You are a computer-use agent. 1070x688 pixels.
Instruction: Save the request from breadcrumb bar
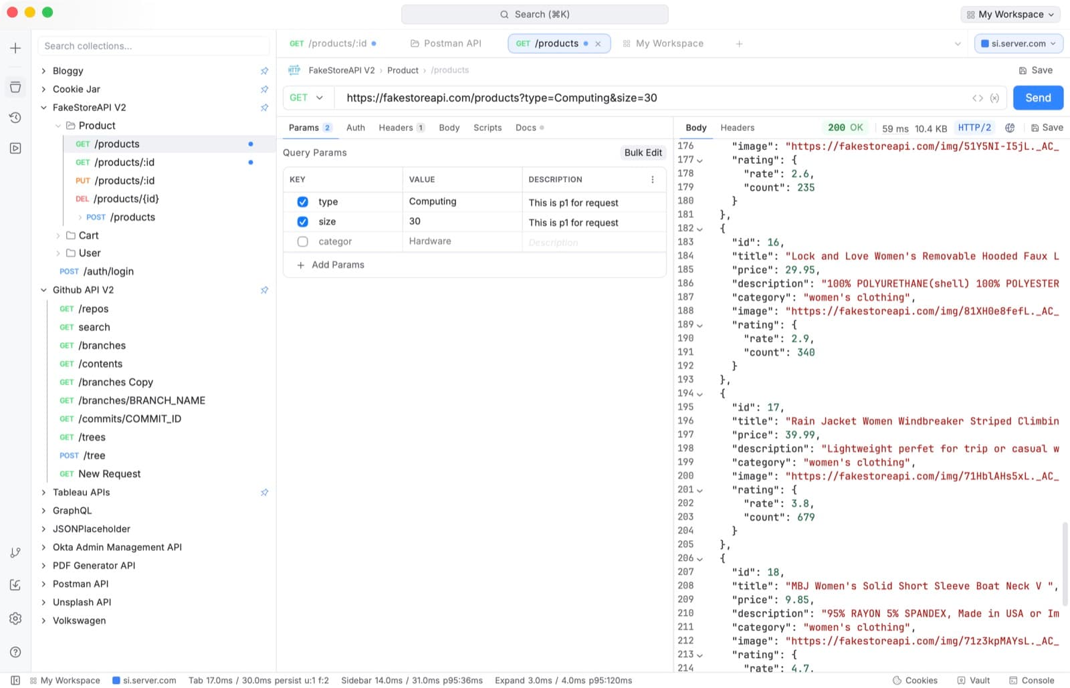point(1035,70)
